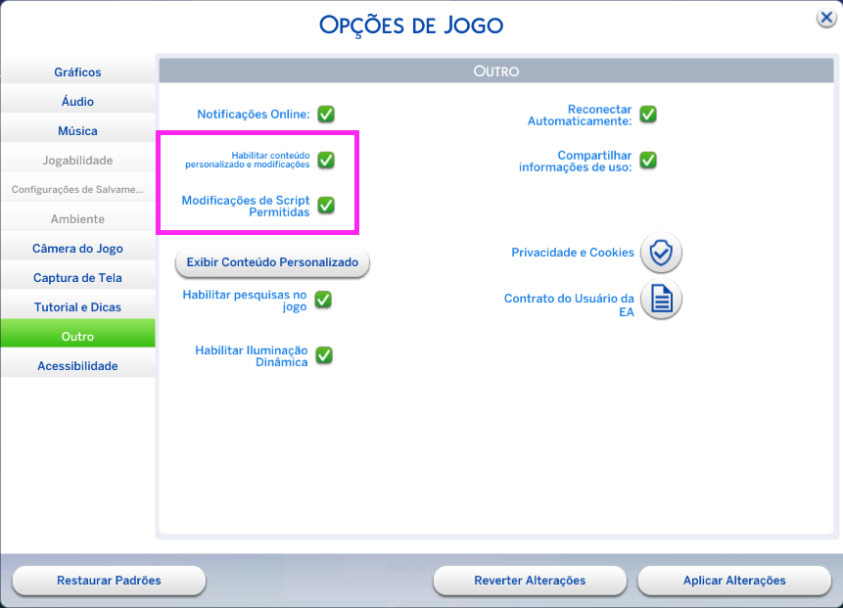Click the Reverter Alterações button

point(530,581)
